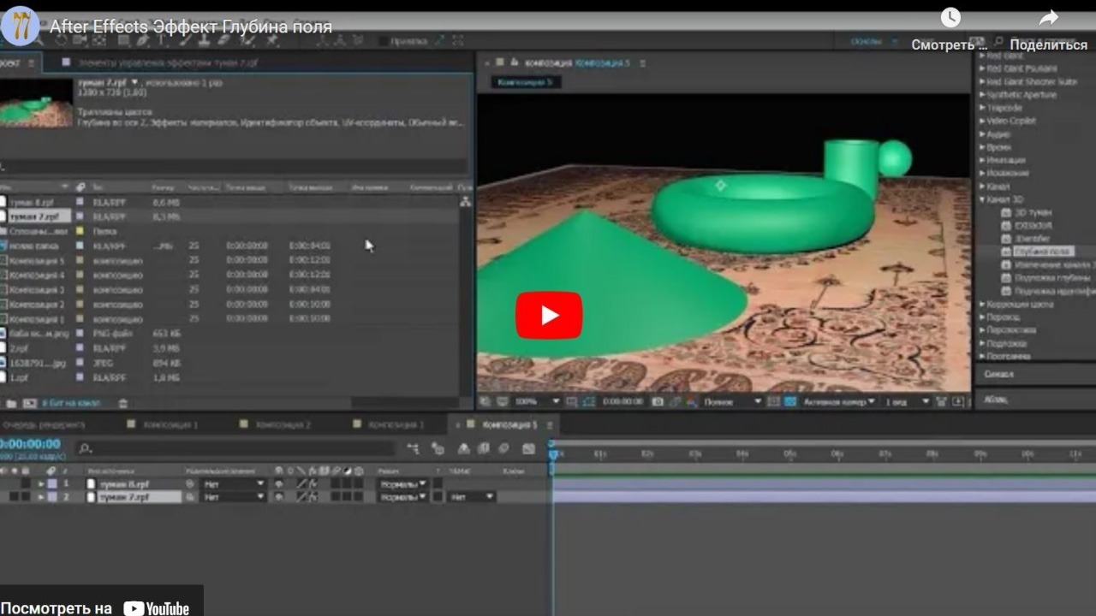The image size is (1096, 616).
Task: Toggle the draft 3D icon in timeline
Action: pos(438,448)
